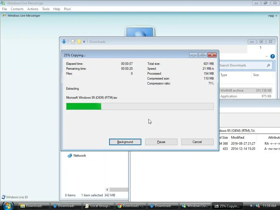Open the Windows Start orb
Viewport: 280px width, 210px height.
8,206
